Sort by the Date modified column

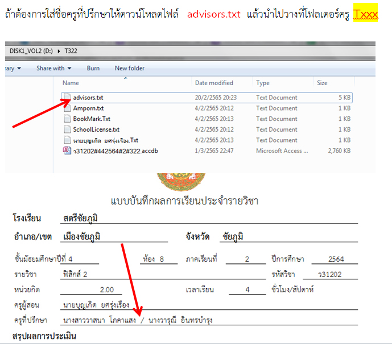click(x=214, y=83)
